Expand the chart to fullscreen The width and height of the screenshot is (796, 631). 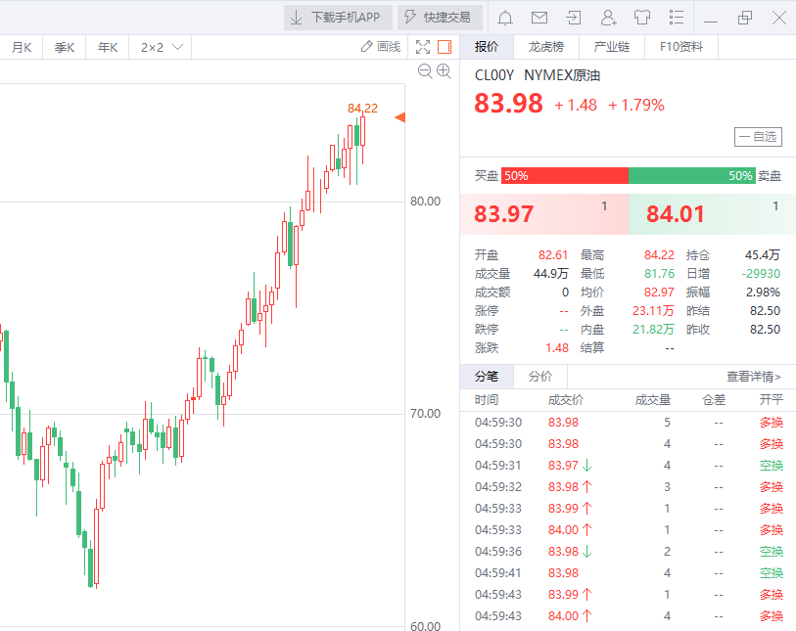click(x=423, y=47)
